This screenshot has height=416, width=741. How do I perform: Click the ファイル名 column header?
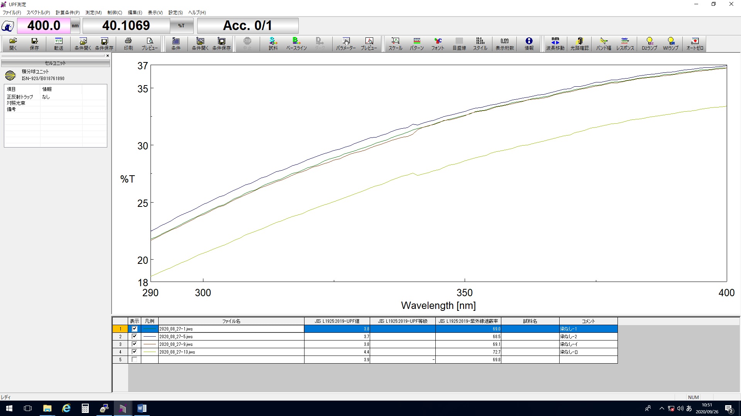coord(231,321)
